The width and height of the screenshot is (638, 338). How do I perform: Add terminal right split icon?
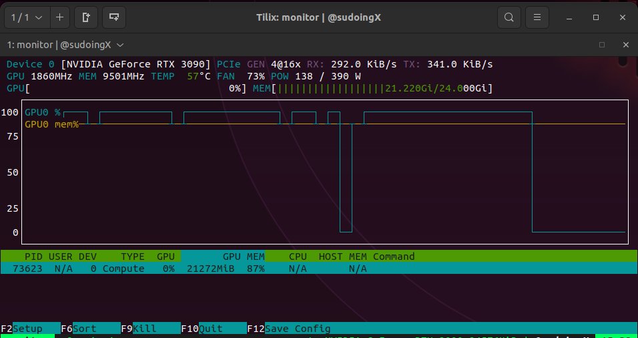coord(86,17)
